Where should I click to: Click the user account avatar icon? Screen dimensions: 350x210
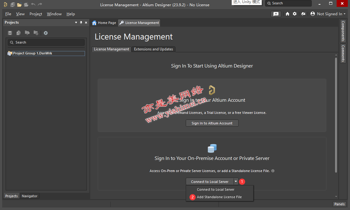tap(313, 14)
